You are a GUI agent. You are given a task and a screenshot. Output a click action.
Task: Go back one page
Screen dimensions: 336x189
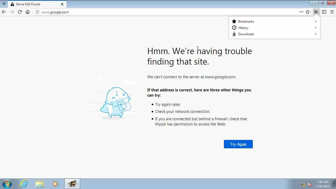pyautogui.click(x=4, y=12)
